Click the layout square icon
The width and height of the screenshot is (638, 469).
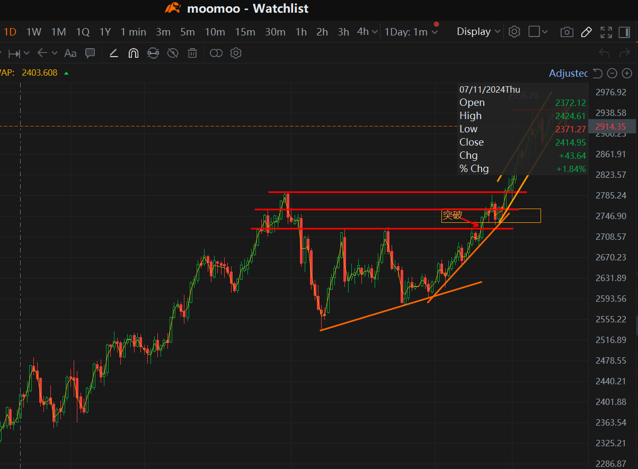pos(534,32)
